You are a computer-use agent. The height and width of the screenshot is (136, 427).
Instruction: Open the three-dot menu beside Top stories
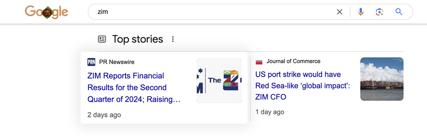tap(173, 39)
